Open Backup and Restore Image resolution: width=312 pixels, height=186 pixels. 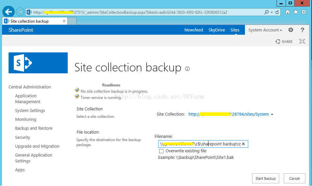point(34,128)
